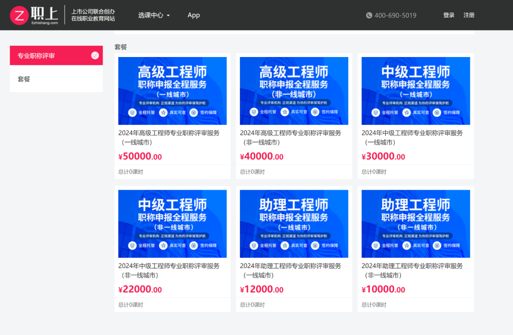The height and width of the screenshot is (335, 513).
Task: Click the 注册 register link
Action: (x=469, y=15)
